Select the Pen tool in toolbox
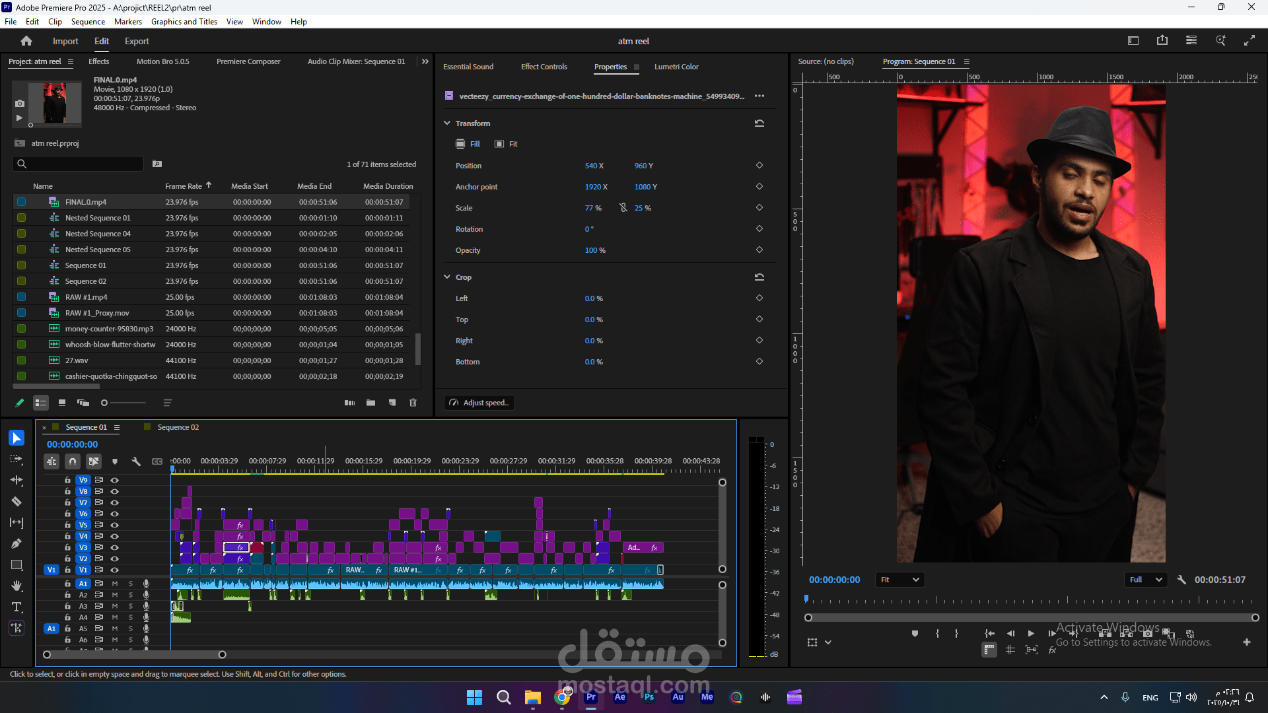The width and height of the screenshot is (1268, 713). click(17, 544)
